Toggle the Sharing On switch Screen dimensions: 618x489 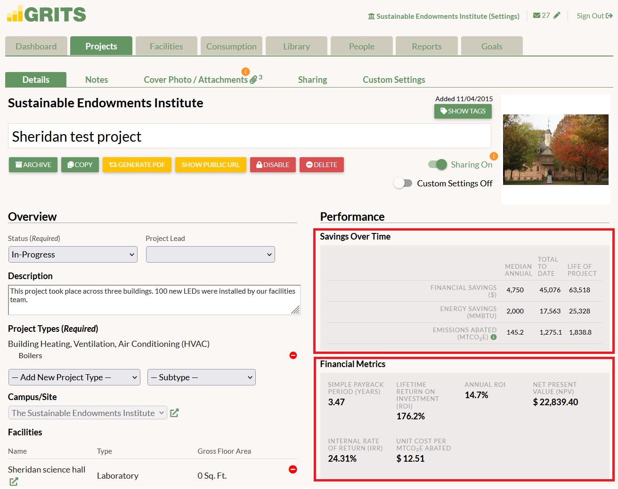coord(437,164)
